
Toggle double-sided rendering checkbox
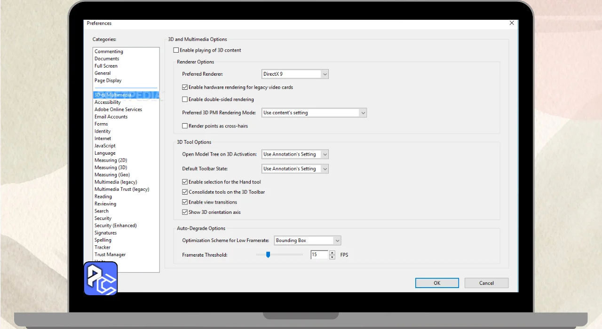click(x=185, y=100)
